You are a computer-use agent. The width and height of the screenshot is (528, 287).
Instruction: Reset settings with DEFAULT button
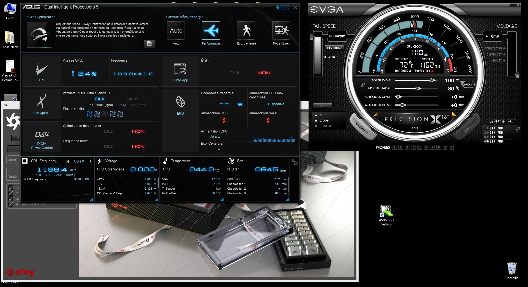tap(362, 128)
